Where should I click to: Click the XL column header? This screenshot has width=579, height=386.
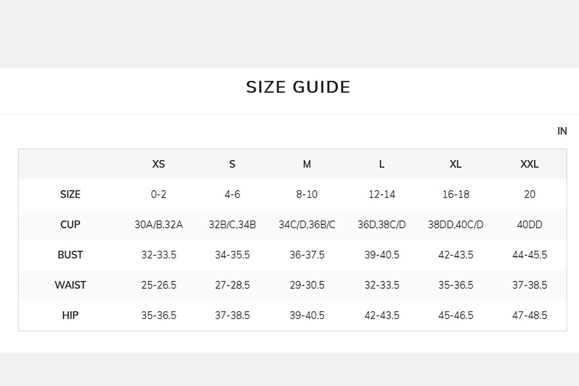(455, 164)
